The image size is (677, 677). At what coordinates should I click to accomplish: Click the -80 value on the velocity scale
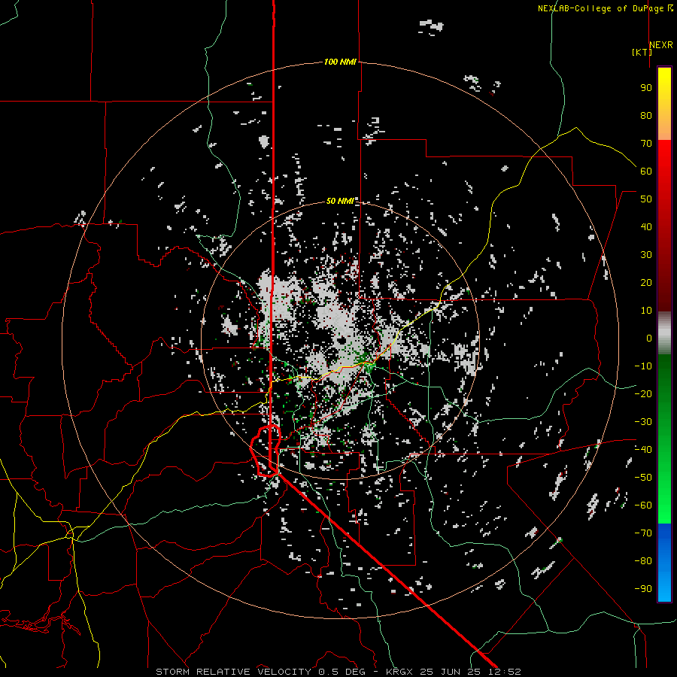(643, 561)
